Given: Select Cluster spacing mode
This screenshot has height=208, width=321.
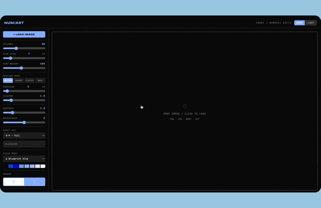Looking at the screenshot, I should click(29, 80).
